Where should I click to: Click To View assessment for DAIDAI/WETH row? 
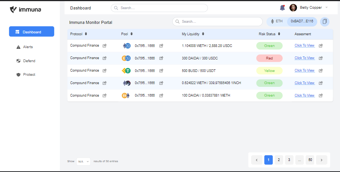[x=304, y=95]
